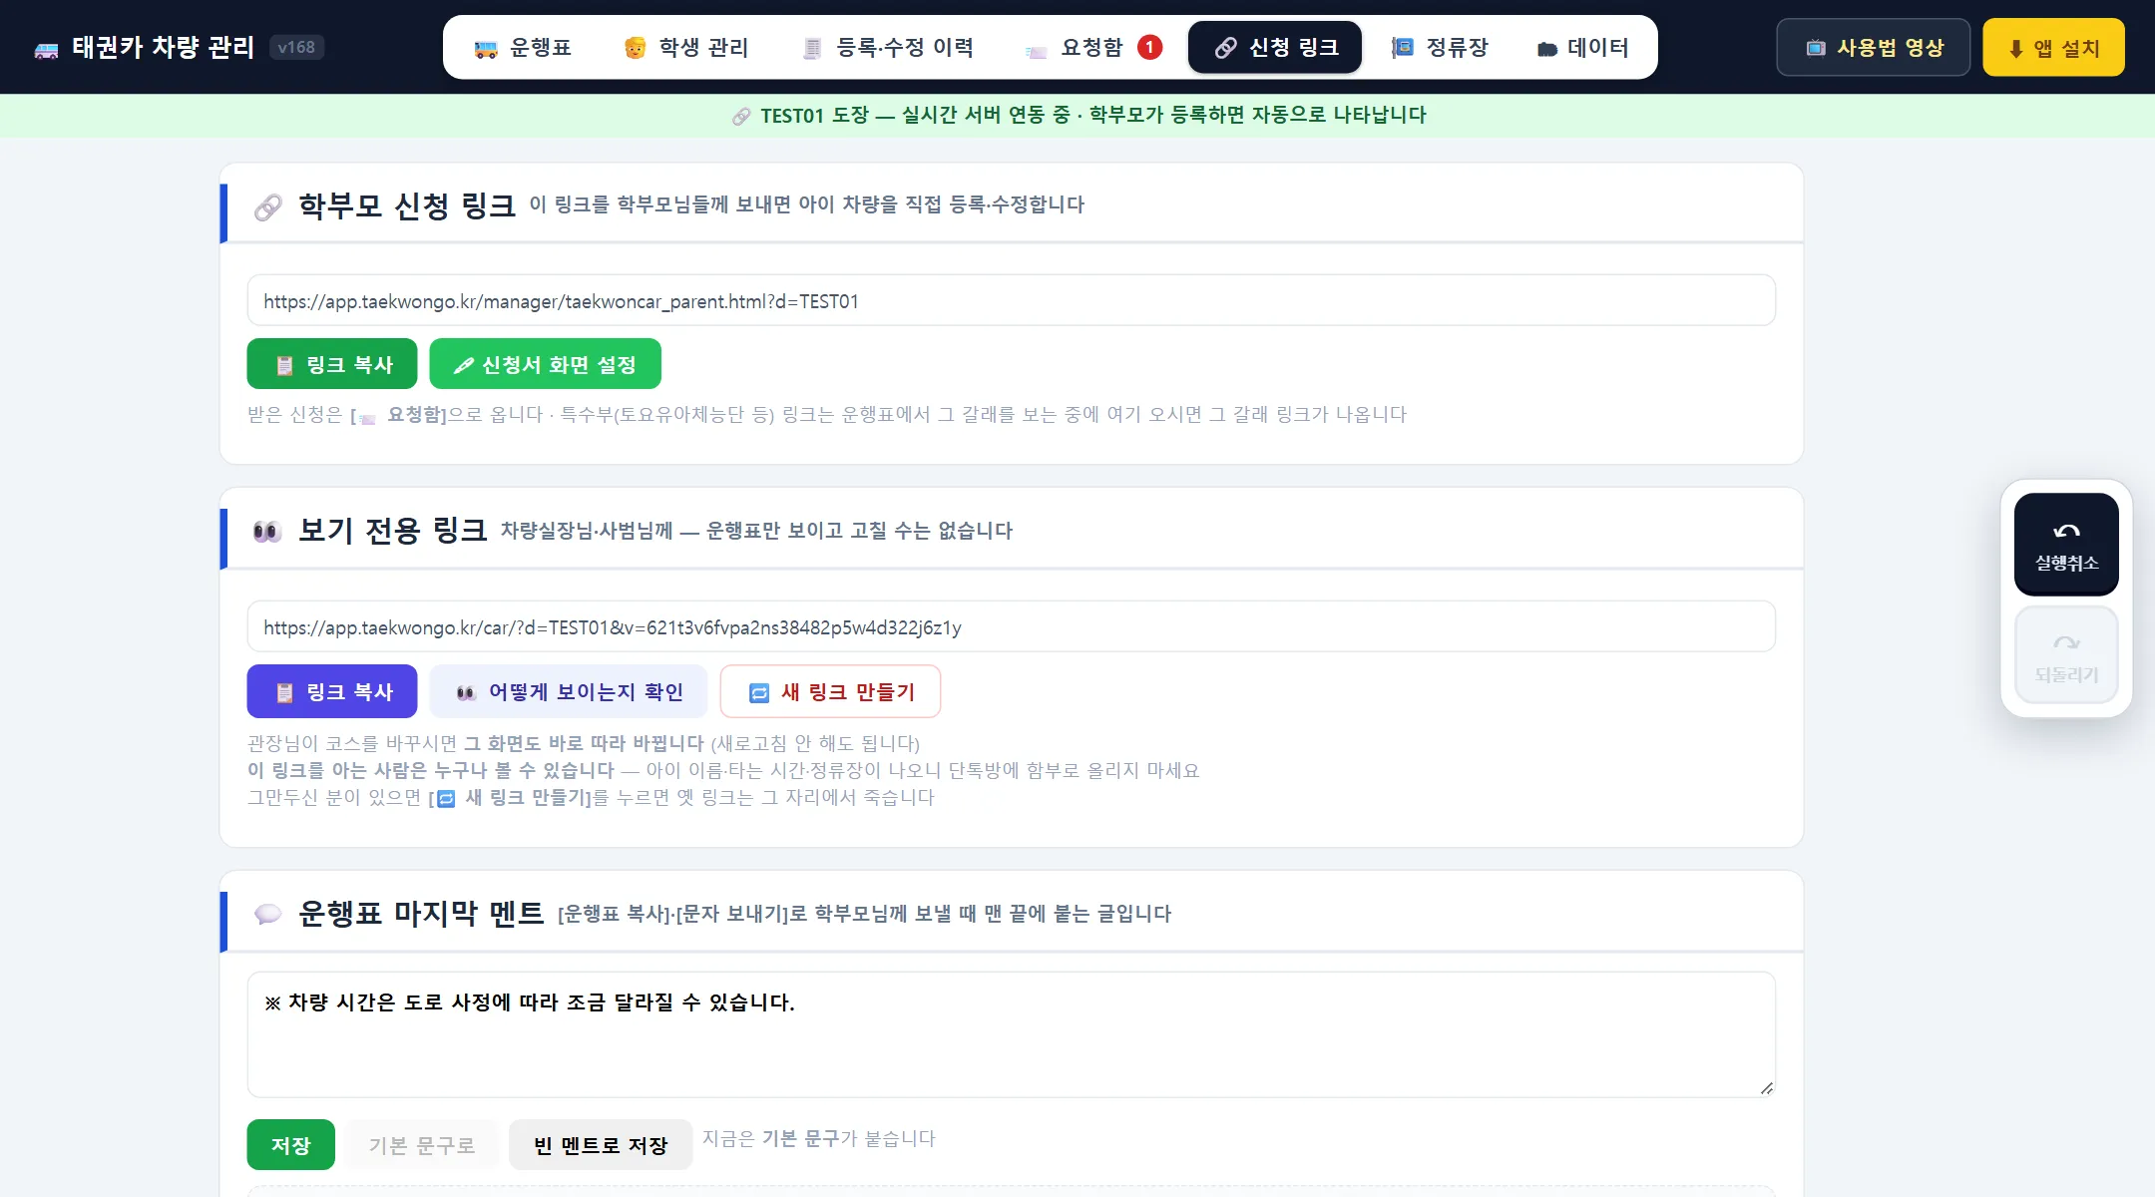Copy the view-only link
This screenshot has height=1197, width=2155.
point(332,691)
